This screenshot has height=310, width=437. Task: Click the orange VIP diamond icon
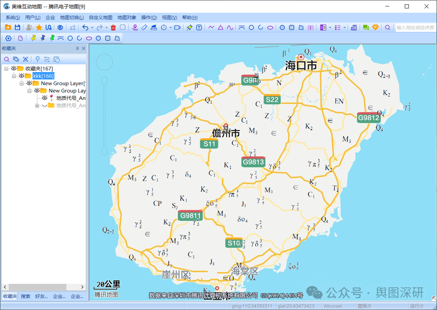point(375,27)
